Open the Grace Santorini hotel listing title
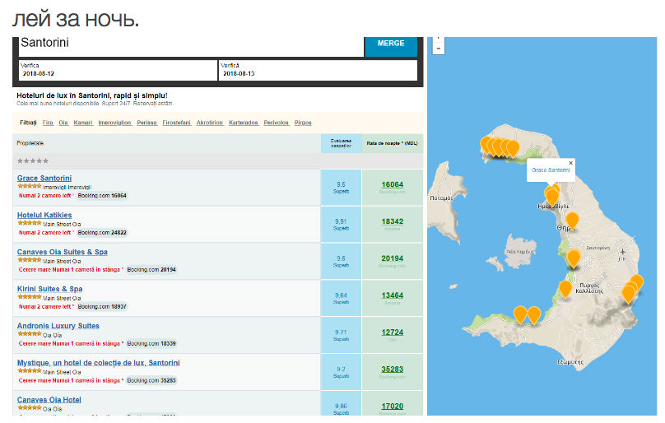This screenshot has width=665, height=423. point(44,179)
